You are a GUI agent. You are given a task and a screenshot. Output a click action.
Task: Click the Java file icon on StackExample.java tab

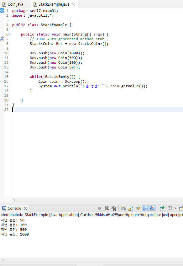click(x=35, y=4)
